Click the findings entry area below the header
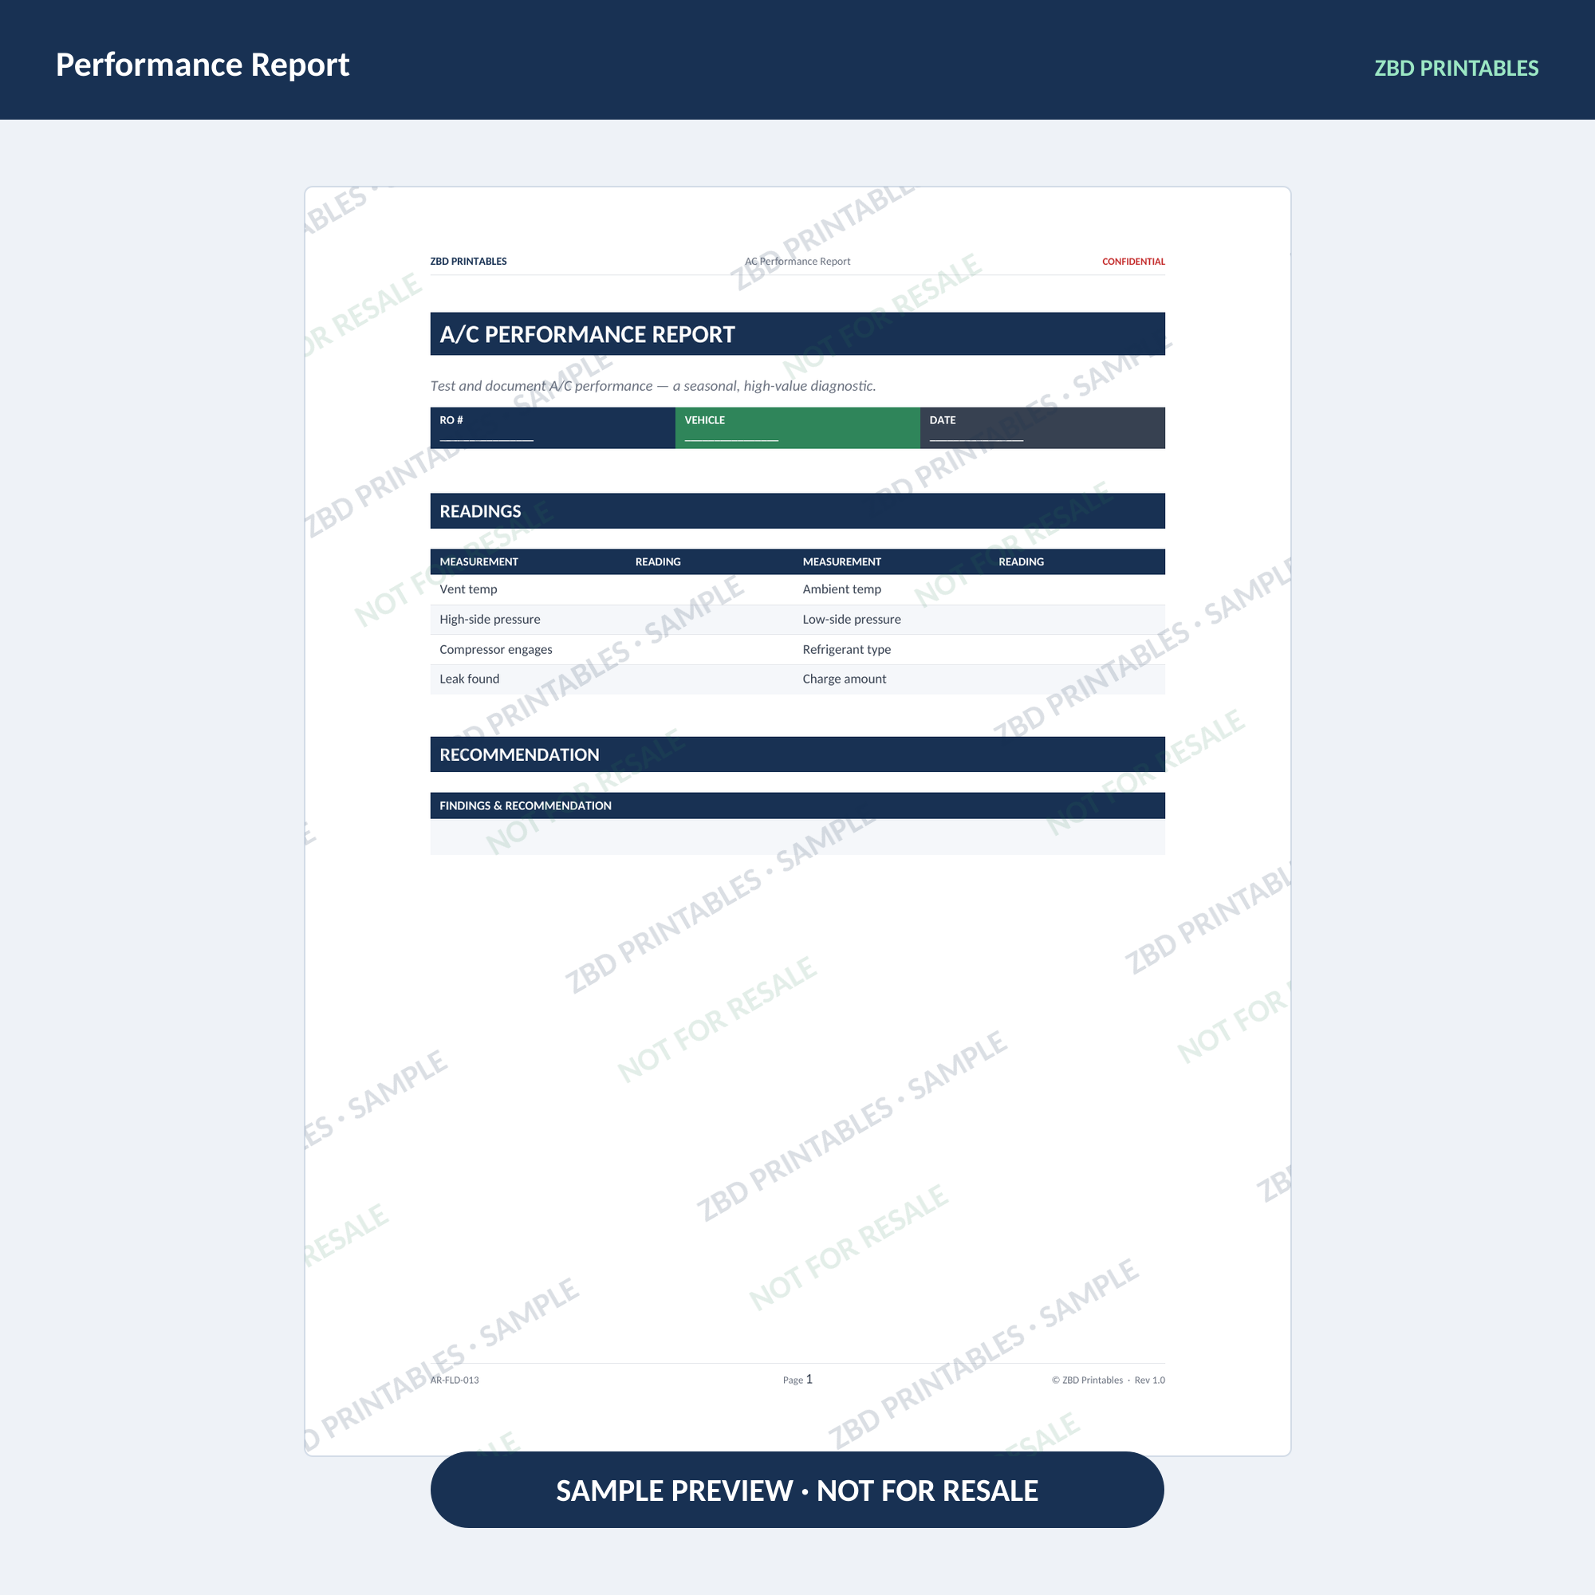 [797, 837]
